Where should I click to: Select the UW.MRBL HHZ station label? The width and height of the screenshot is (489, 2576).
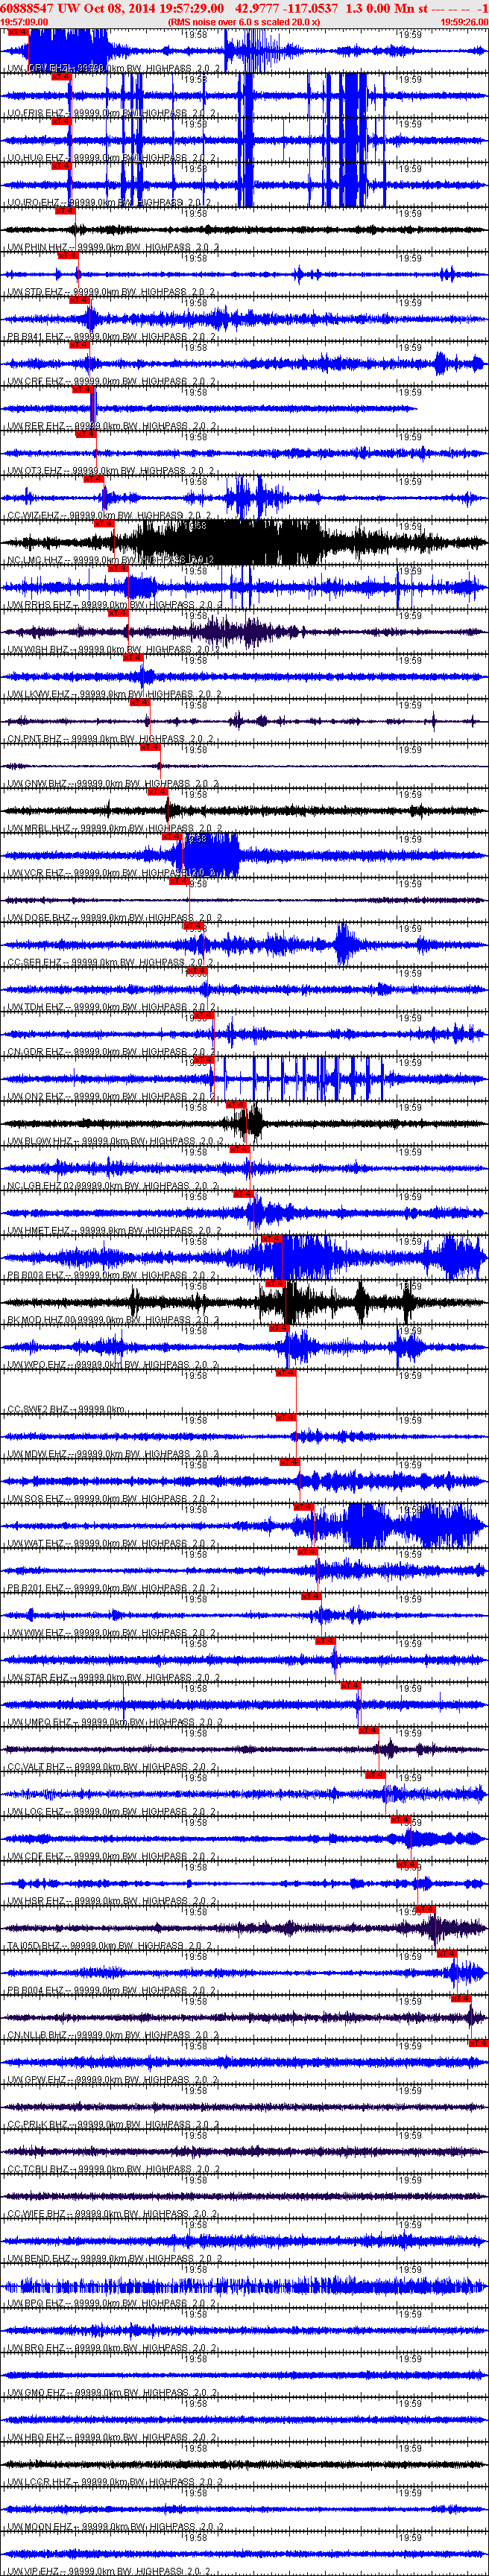tap(39, 828)
